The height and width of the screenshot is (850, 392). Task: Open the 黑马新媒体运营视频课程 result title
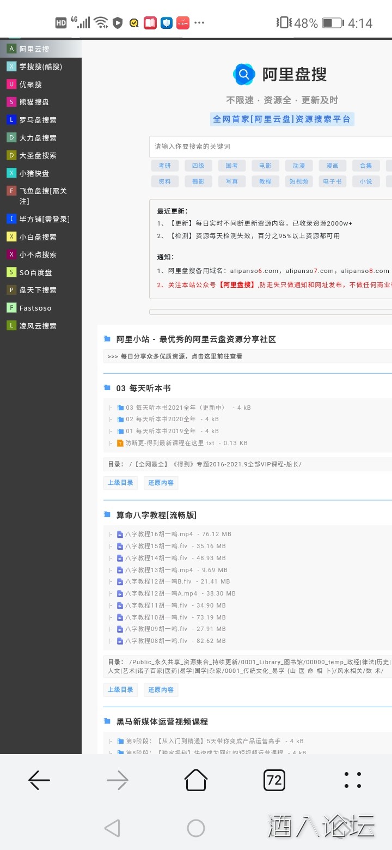pyautogui.click(x=162, y=721)
